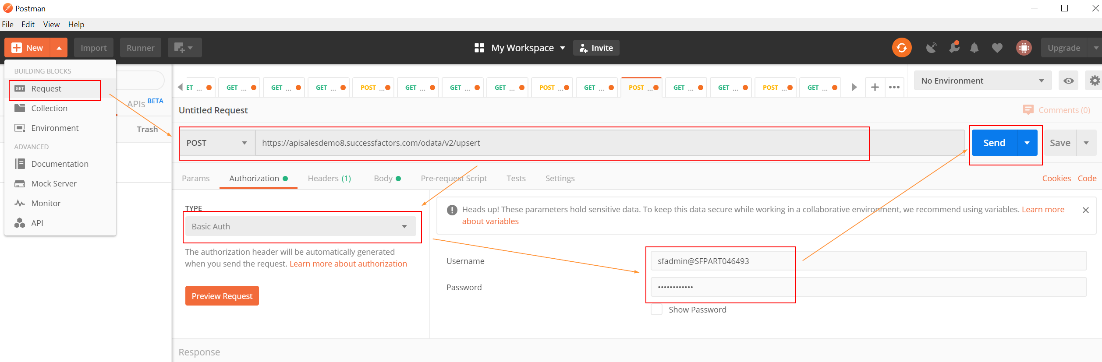Move tabs right with arrow icon

854,87
